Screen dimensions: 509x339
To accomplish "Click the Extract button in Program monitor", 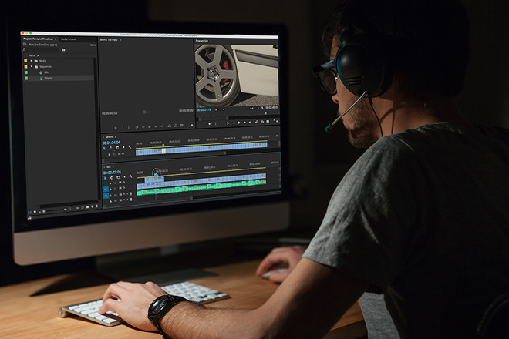I will [262, 121].
